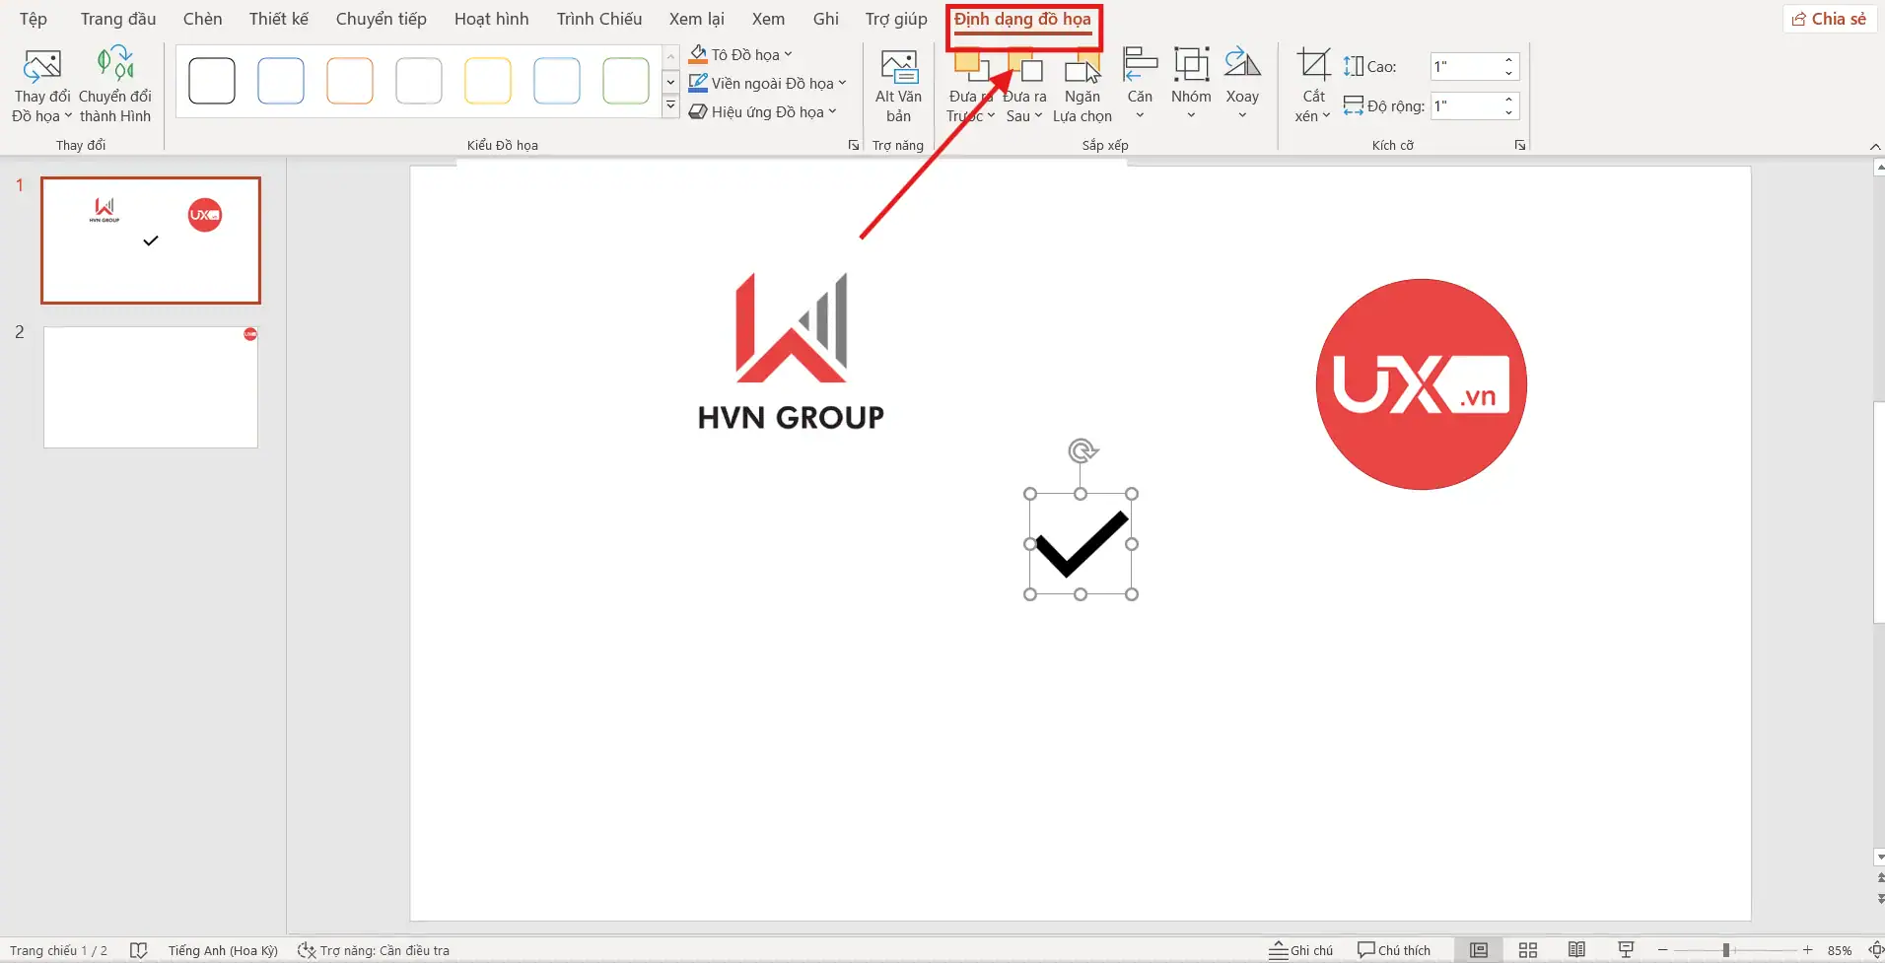Open the Kích cỡ dialog launcher
Image resolution: width=1885 pixels, height=963 pixels.
[1520, 145]
